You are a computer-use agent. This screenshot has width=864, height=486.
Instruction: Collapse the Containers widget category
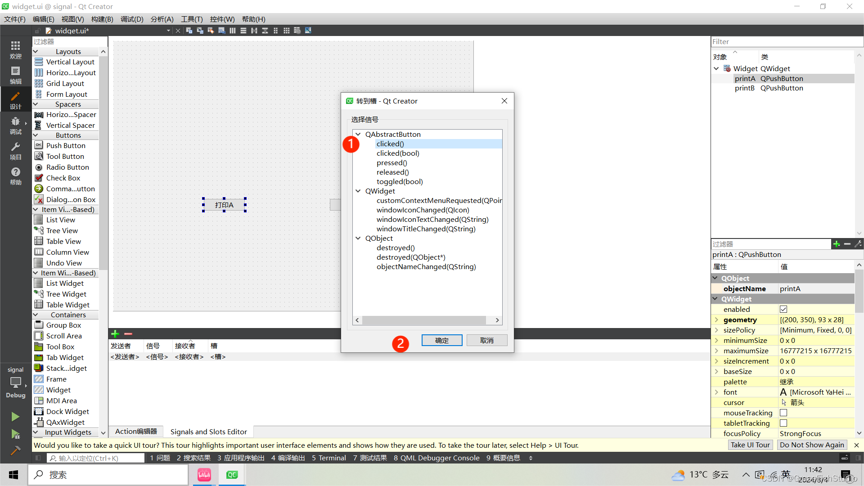(x=36, y=315)
